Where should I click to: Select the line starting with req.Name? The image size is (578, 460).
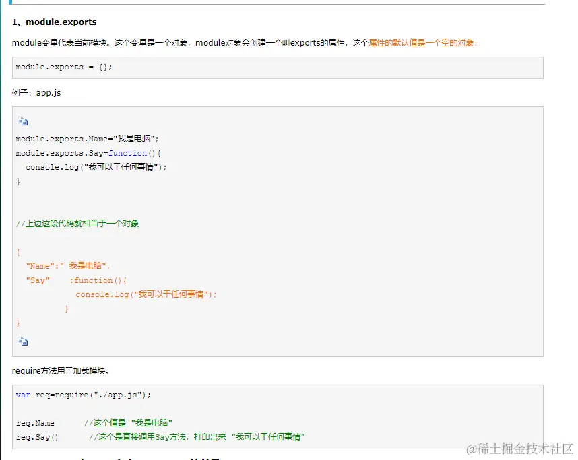(x=94, y=422)
